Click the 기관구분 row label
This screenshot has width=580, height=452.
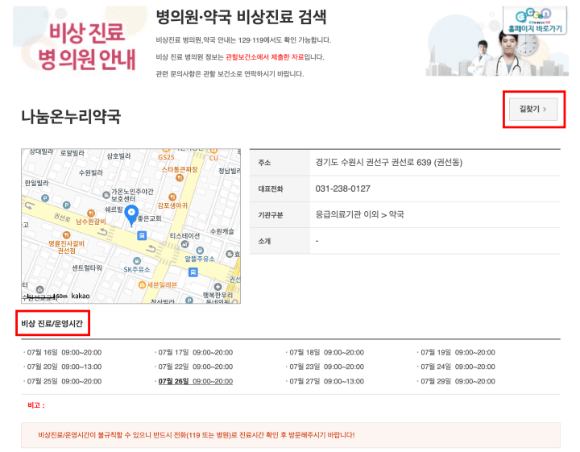[271, 215]
